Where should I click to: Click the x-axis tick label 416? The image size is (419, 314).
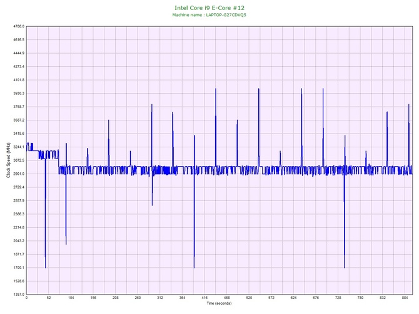tap(204, 298)
